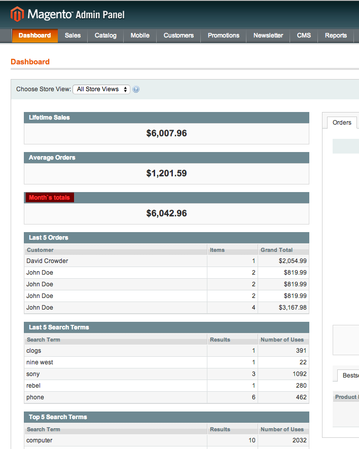This screenshot has height=449, width=359.
Task: Click the Dashboard page title
Action: tap(30, 62)
